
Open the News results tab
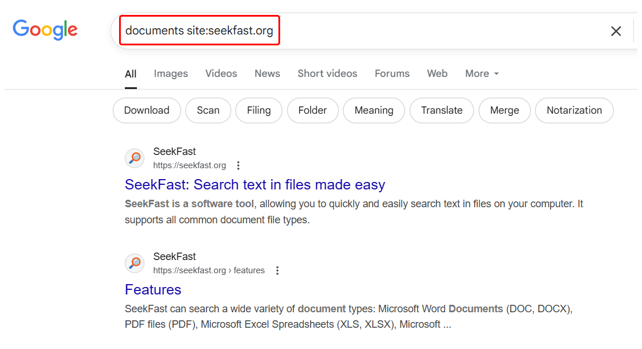(267, 73)
